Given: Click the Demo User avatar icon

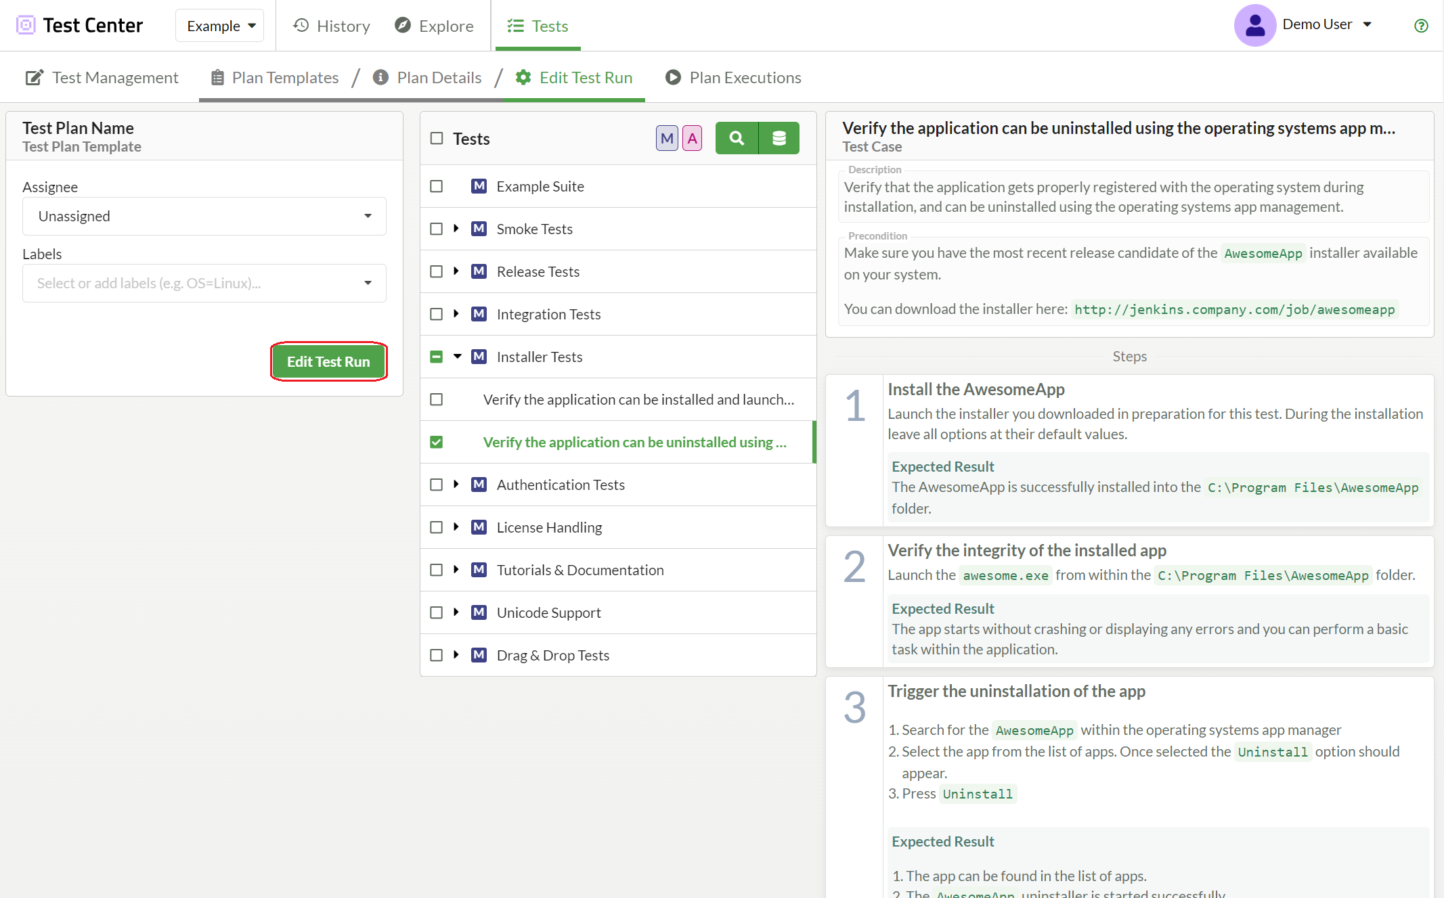Looking at the screenshot, I should coord(1254,25).
